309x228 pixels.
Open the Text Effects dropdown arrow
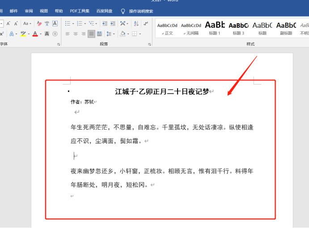[x=17, y=34]
